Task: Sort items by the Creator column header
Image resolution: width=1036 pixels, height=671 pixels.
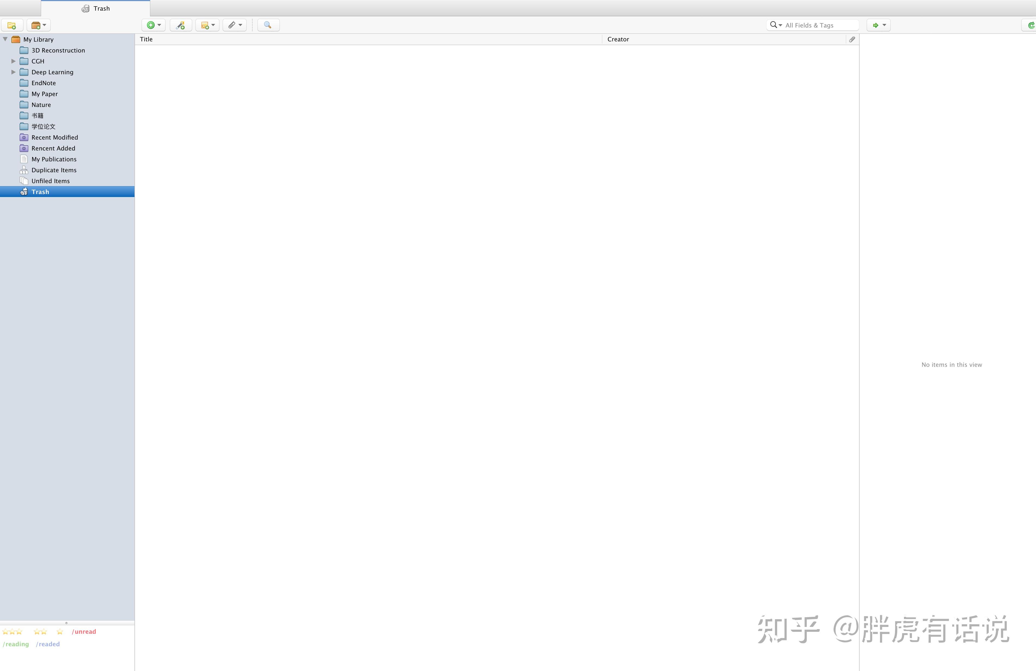Action: click(618, 39)
